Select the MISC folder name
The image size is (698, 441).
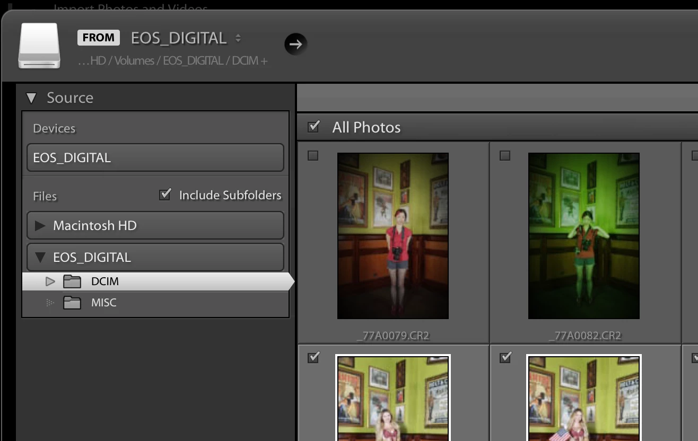104,303
